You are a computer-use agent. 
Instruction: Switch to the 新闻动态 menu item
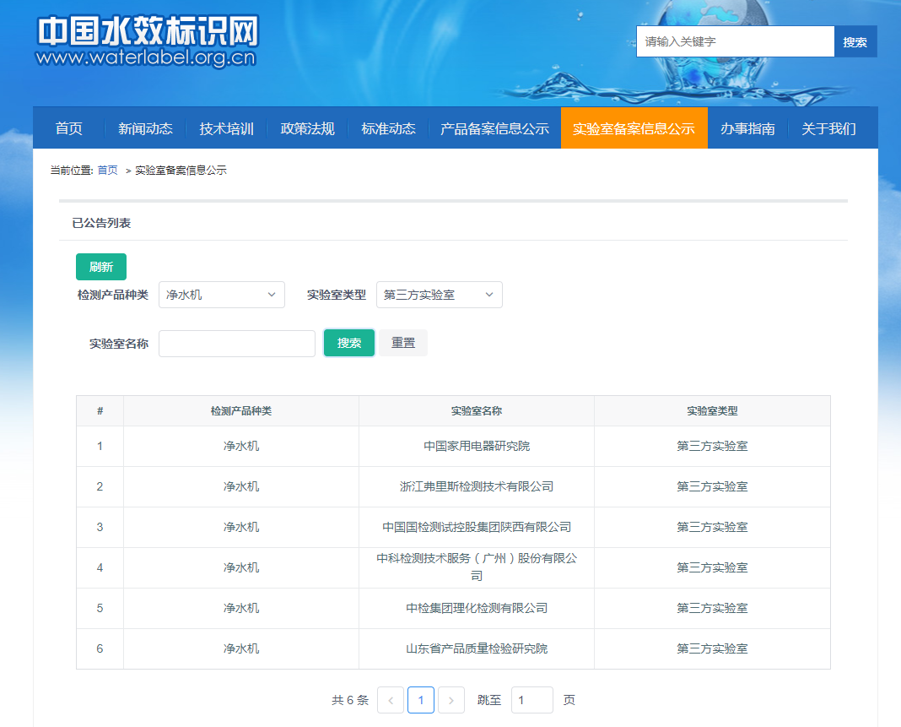145,128
